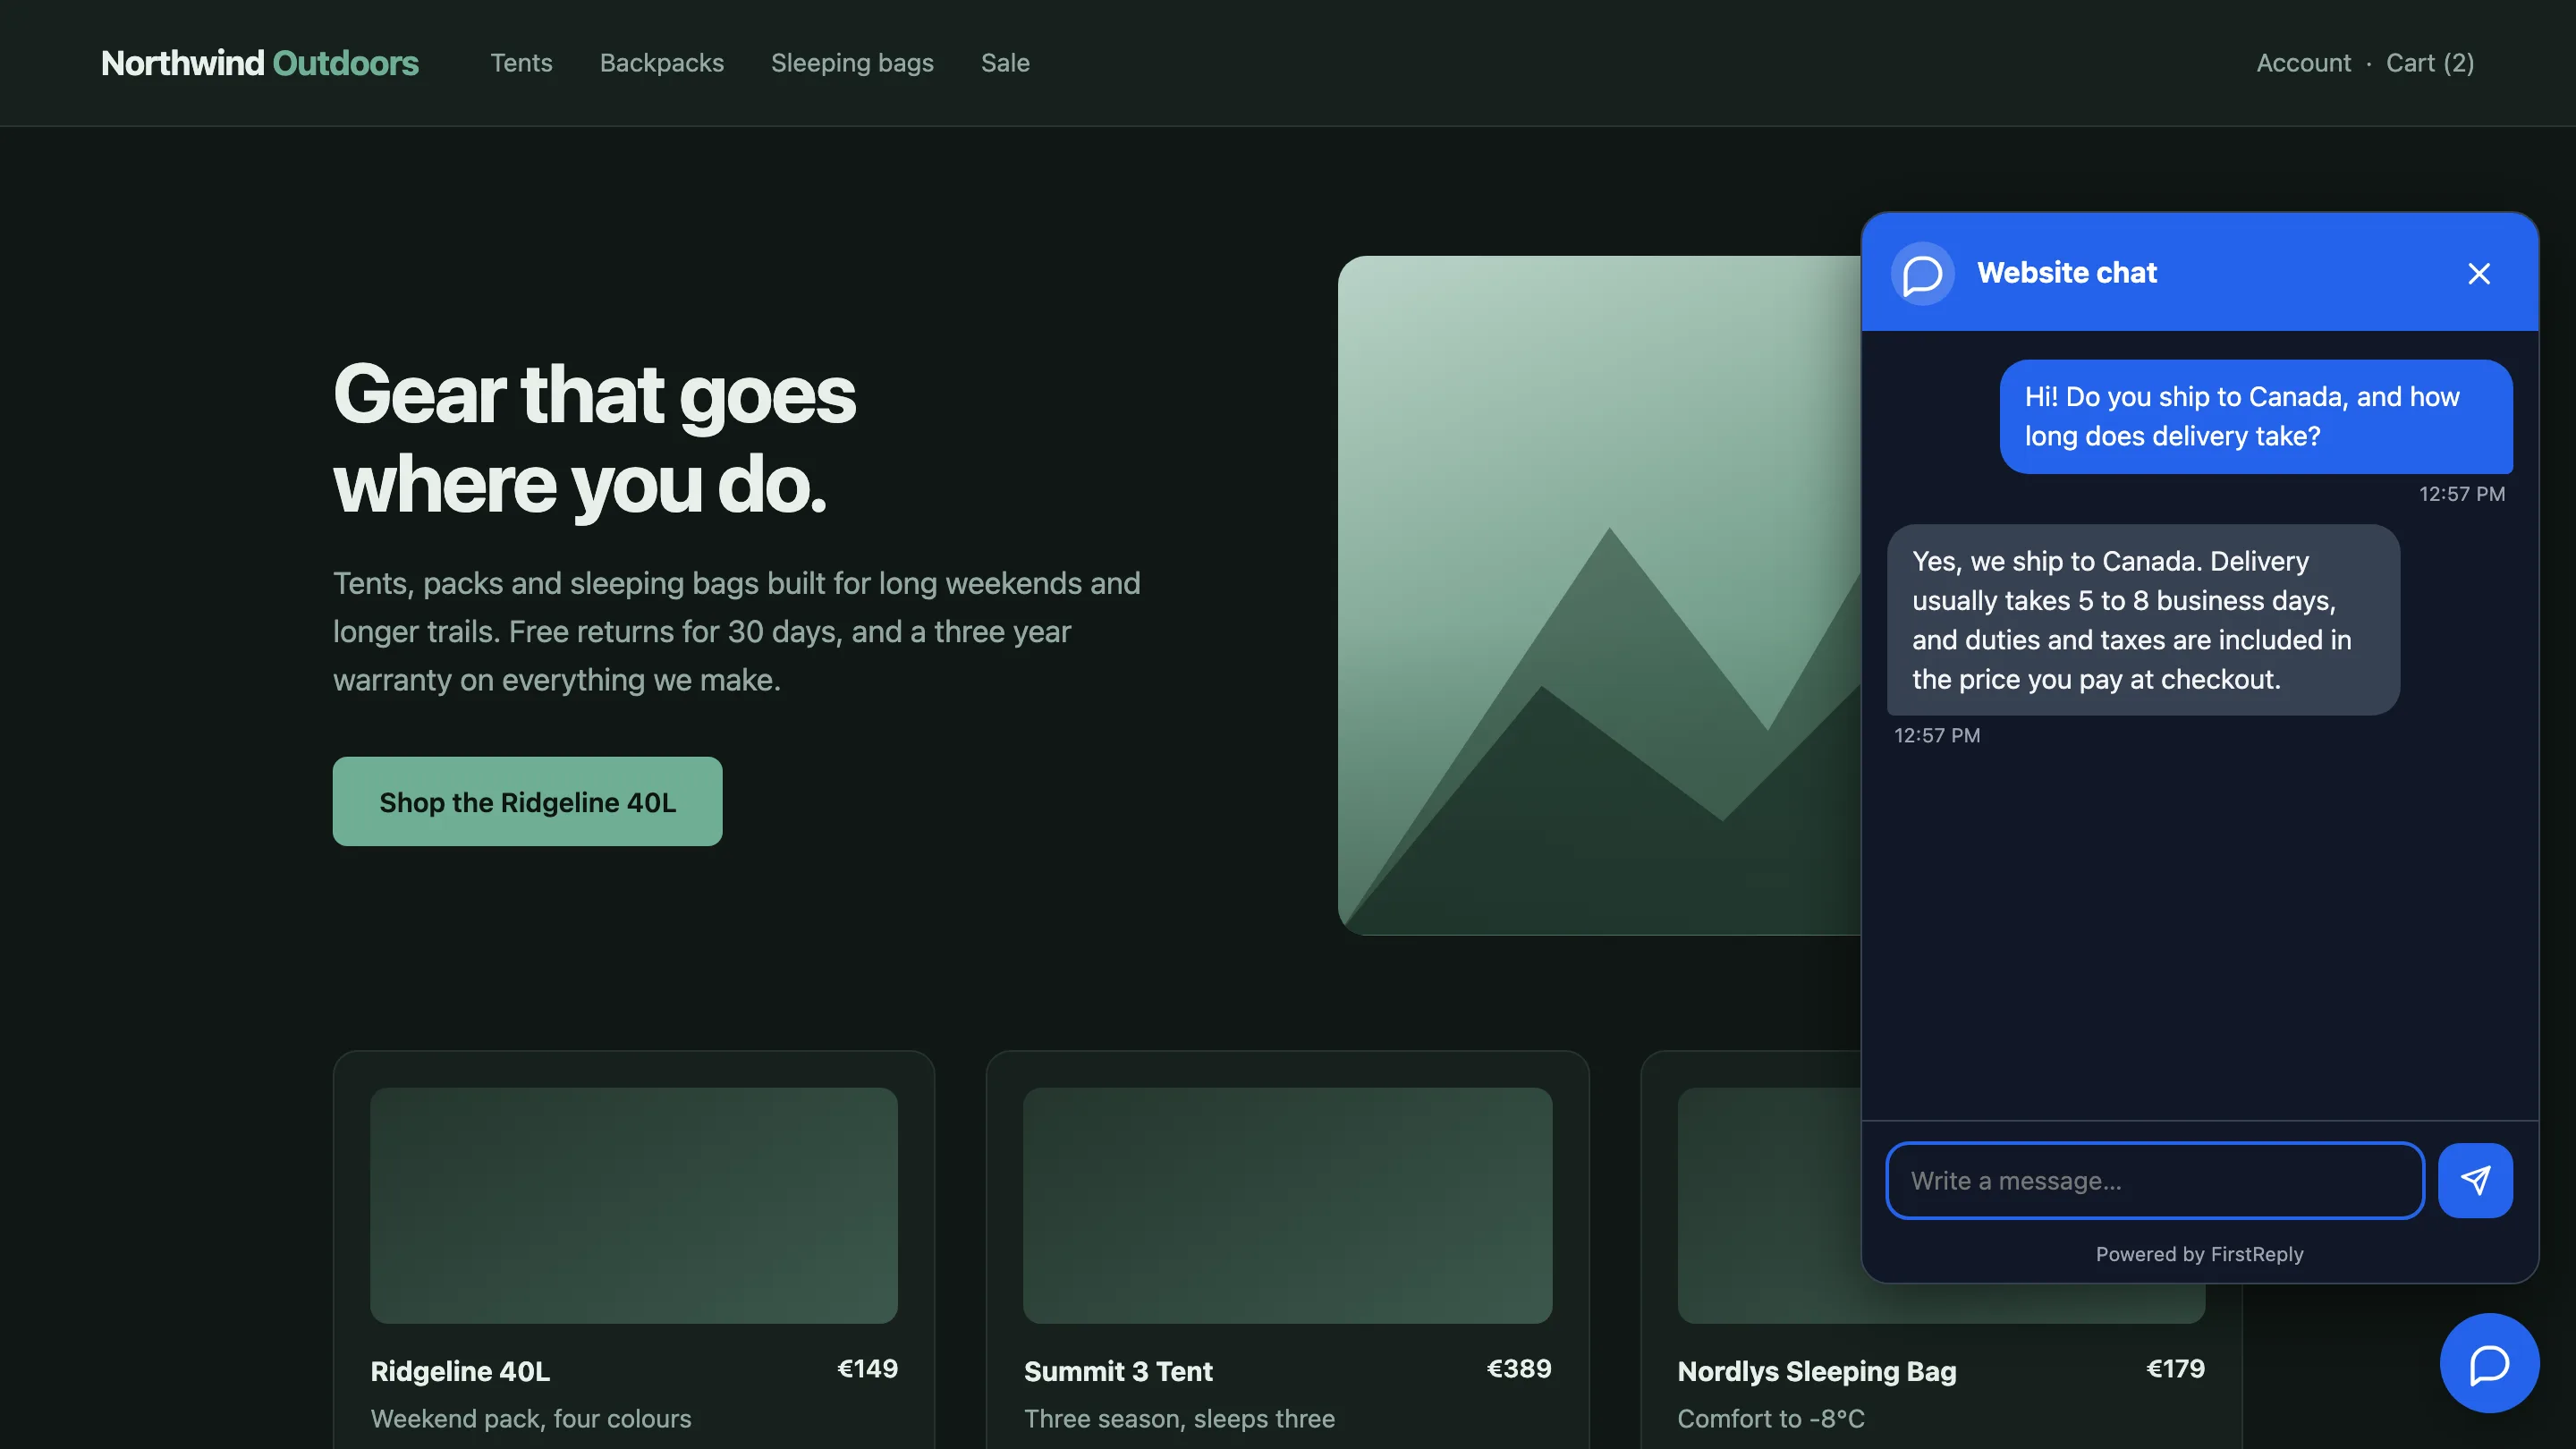Click the Powered by FirstReply link
This screenshot has width=2576, height=1449.
pyautogui.click(x=2199, y=1254)
